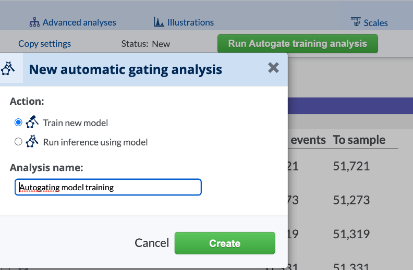Cancel the new analysis dialog
Image resolution: width=413 pixels, height=270 pixels.
(152, 243)
